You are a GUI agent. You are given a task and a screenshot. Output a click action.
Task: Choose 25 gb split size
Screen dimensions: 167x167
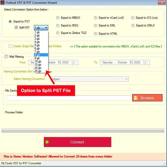[38, 71]
